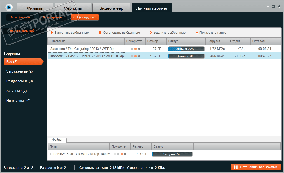Expand Forsazh.6.2013 file tree arrow
The image size is (284, 173).
pos(51,154)
